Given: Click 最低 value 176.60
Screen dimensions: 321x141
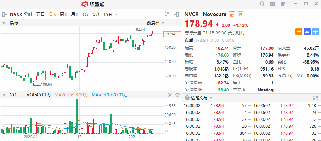Looking at the screenshot, I should (x=222, y=55).
